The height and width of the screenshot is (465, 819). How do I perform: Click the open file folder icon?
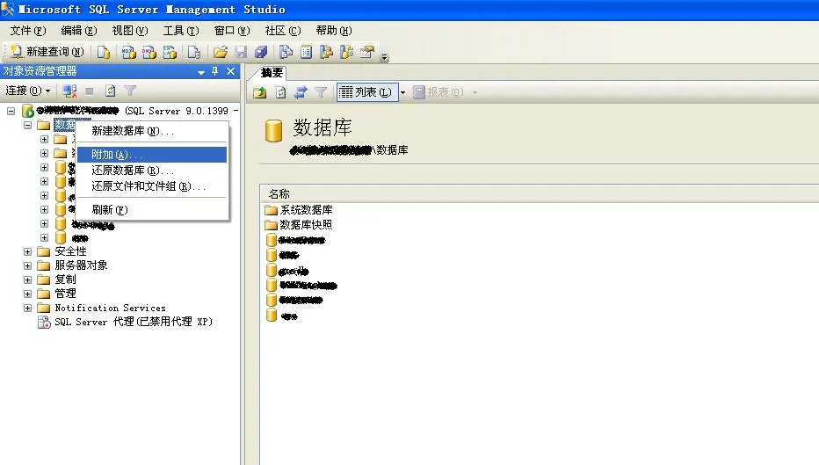(x=221, y=52)
